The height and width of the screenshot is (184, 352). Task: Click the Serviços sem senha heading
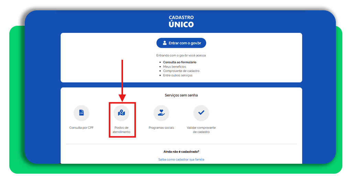pos(181,95)
